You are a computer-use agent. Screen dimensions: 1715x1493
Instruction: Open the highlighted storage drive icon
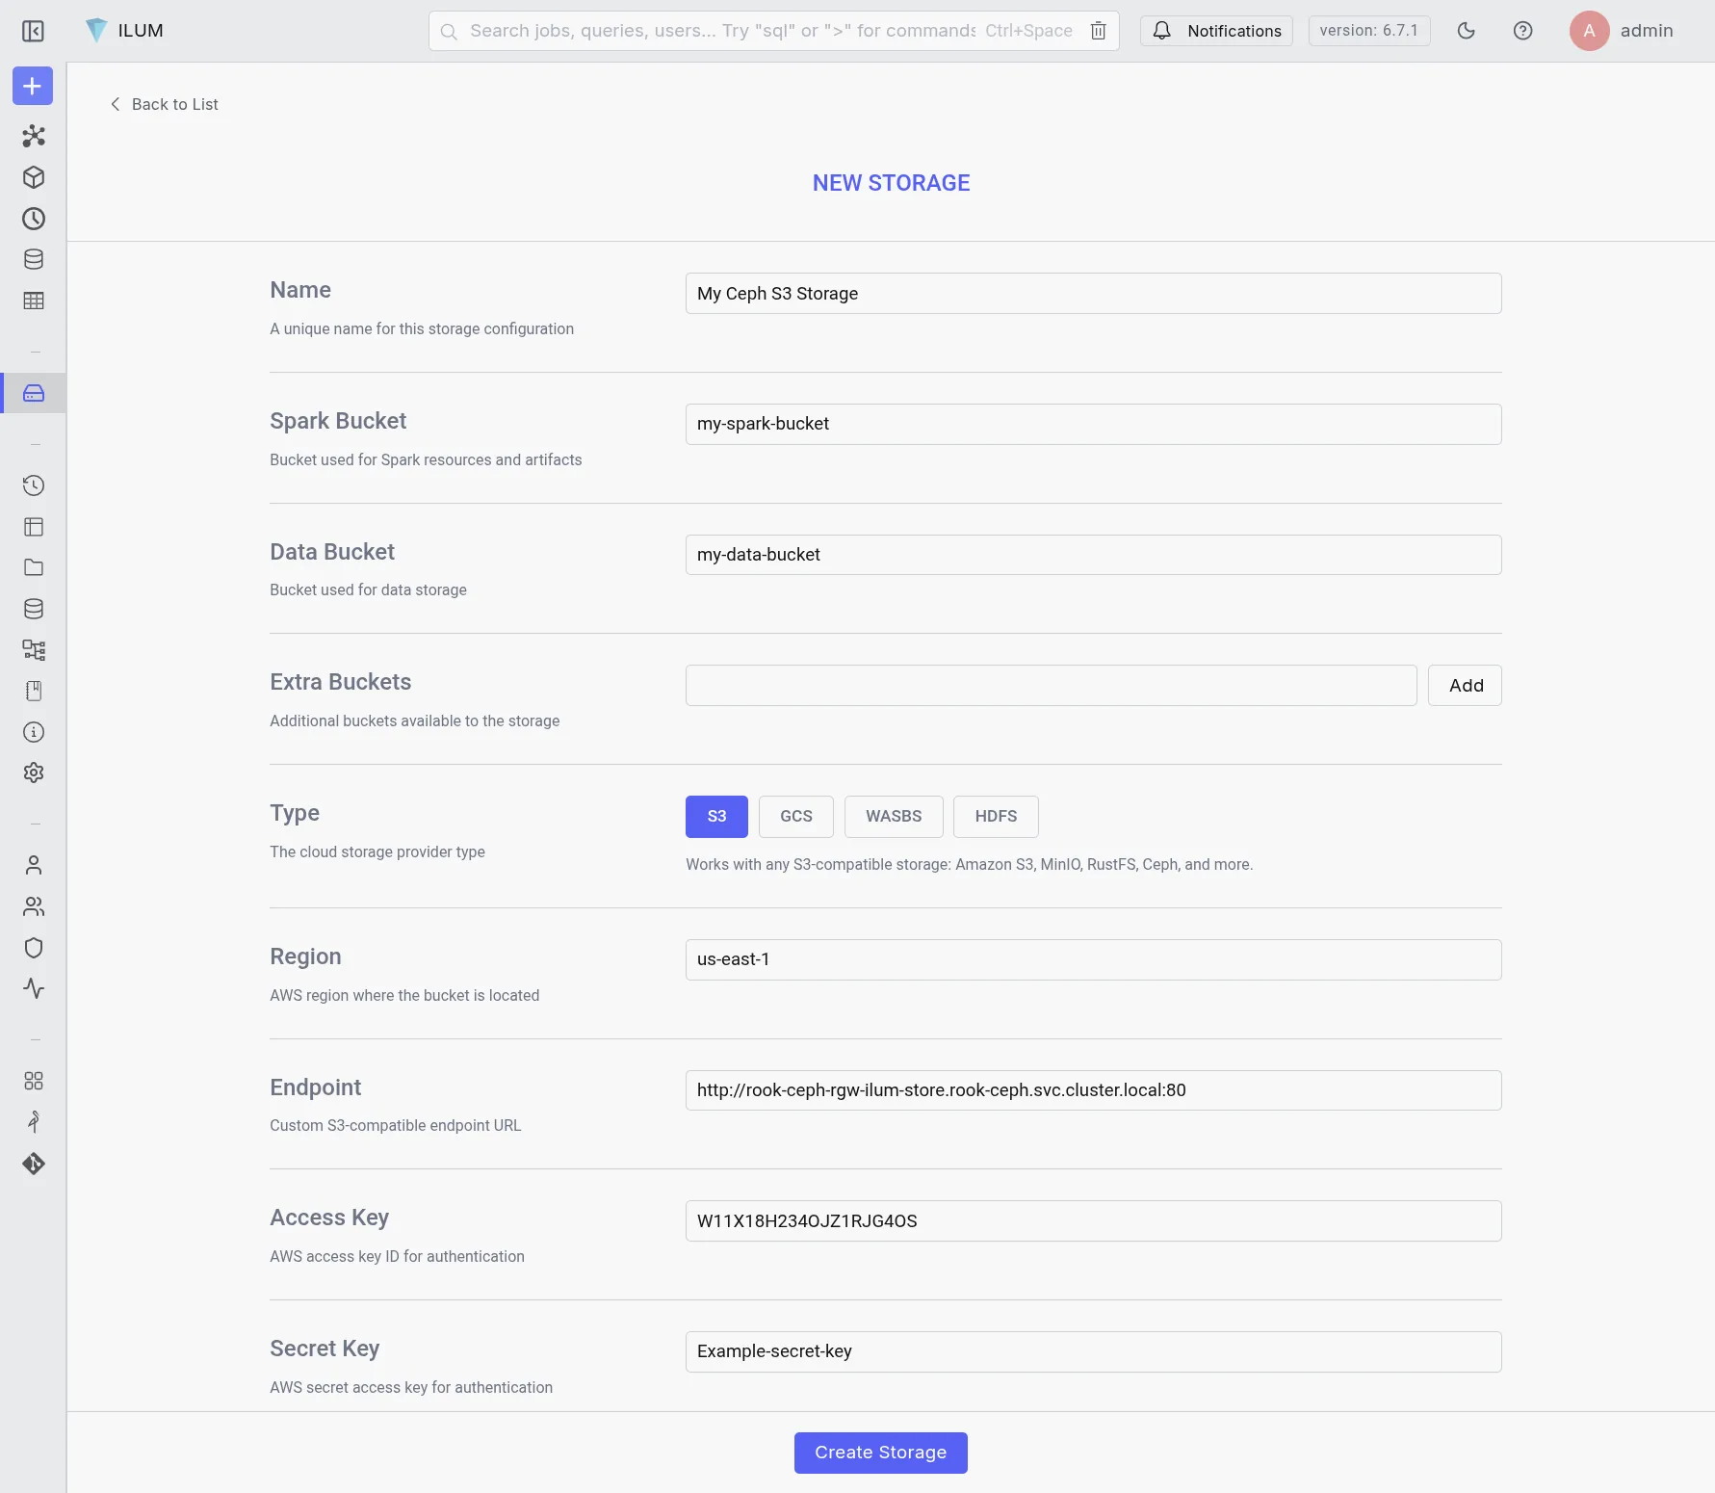34,393
